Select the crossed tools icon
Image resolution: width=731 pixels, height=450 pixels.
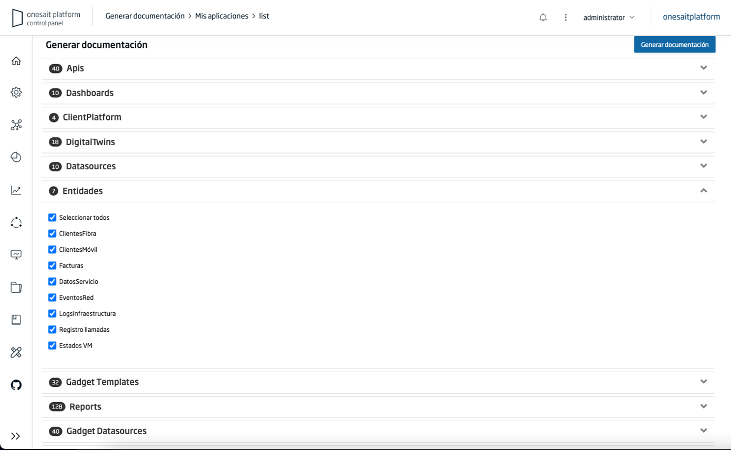click(x=16, y=352)
